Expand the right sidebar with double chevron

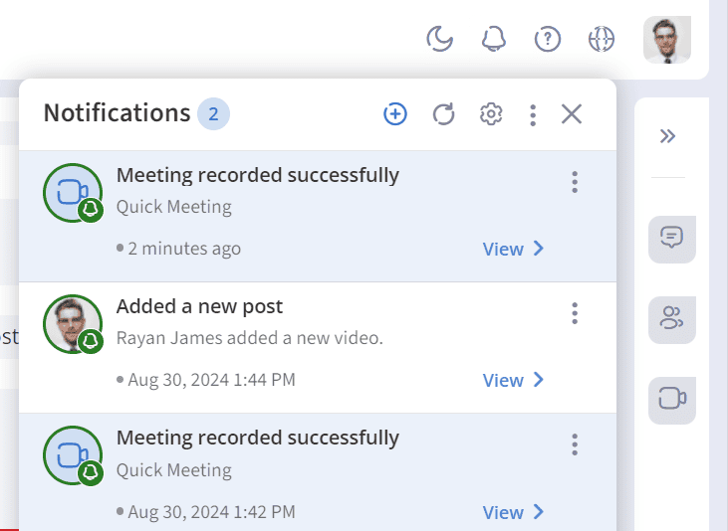668,136
